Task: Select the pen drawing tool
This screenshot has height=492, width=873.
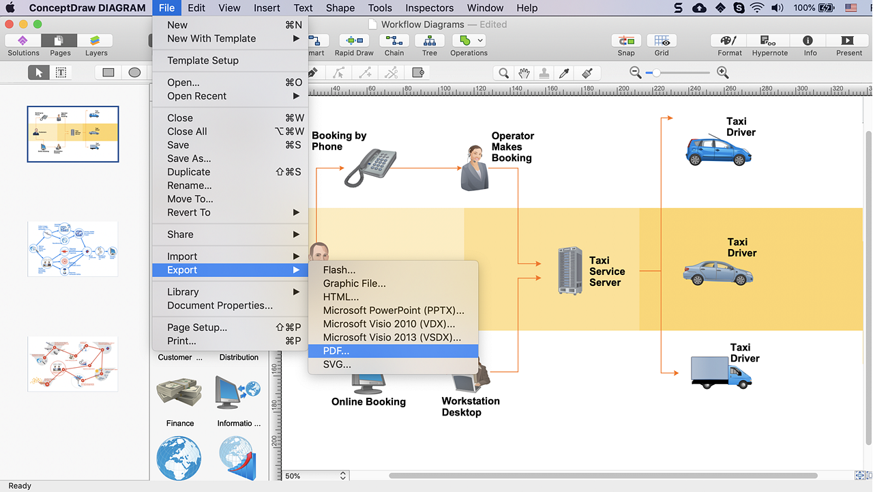Action: point(313,72)
